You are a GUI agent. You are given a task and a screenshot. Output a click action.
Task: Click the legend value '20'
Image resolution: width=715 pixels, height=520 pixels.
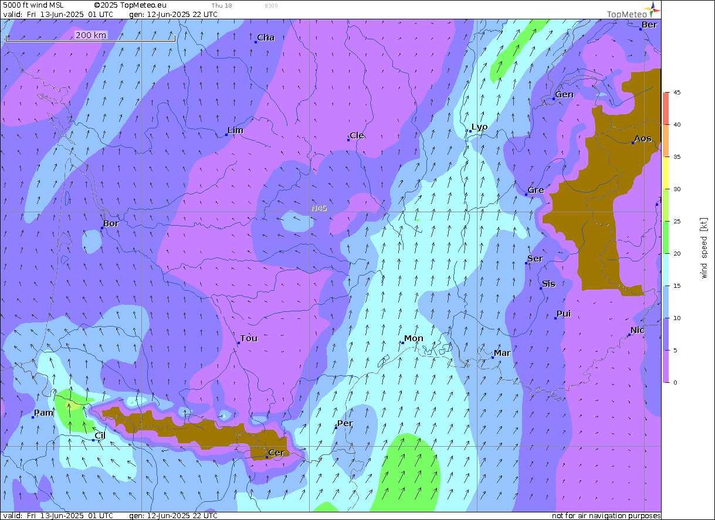tap(677, 253)
